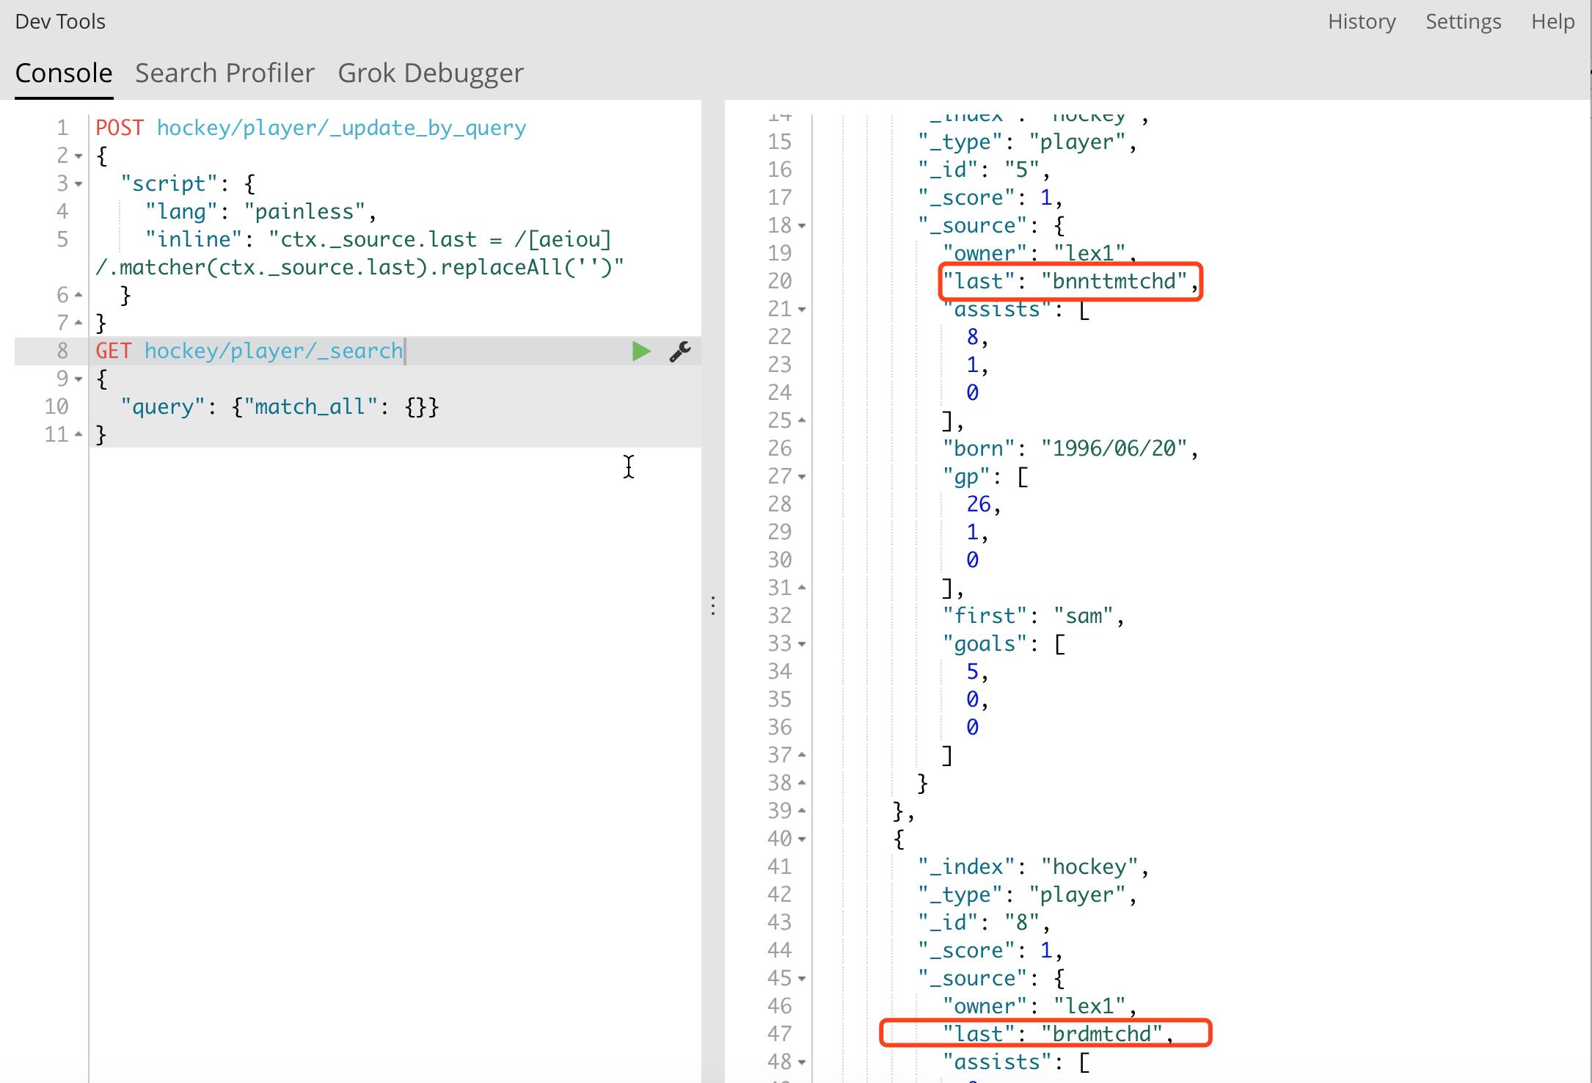
Task: Open the wrench options menu
Action: [680, 351]
